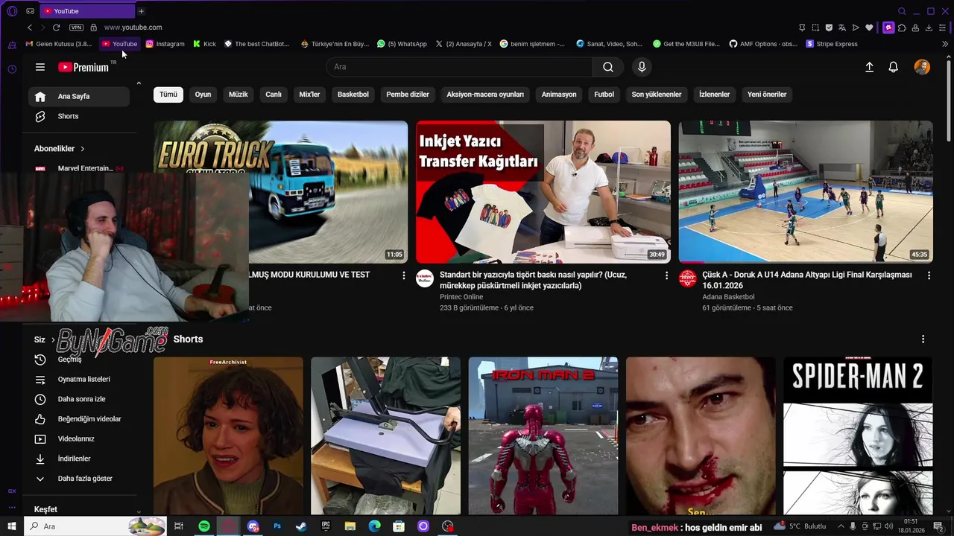Toggle the browser VPN badge

pos(76,28)
